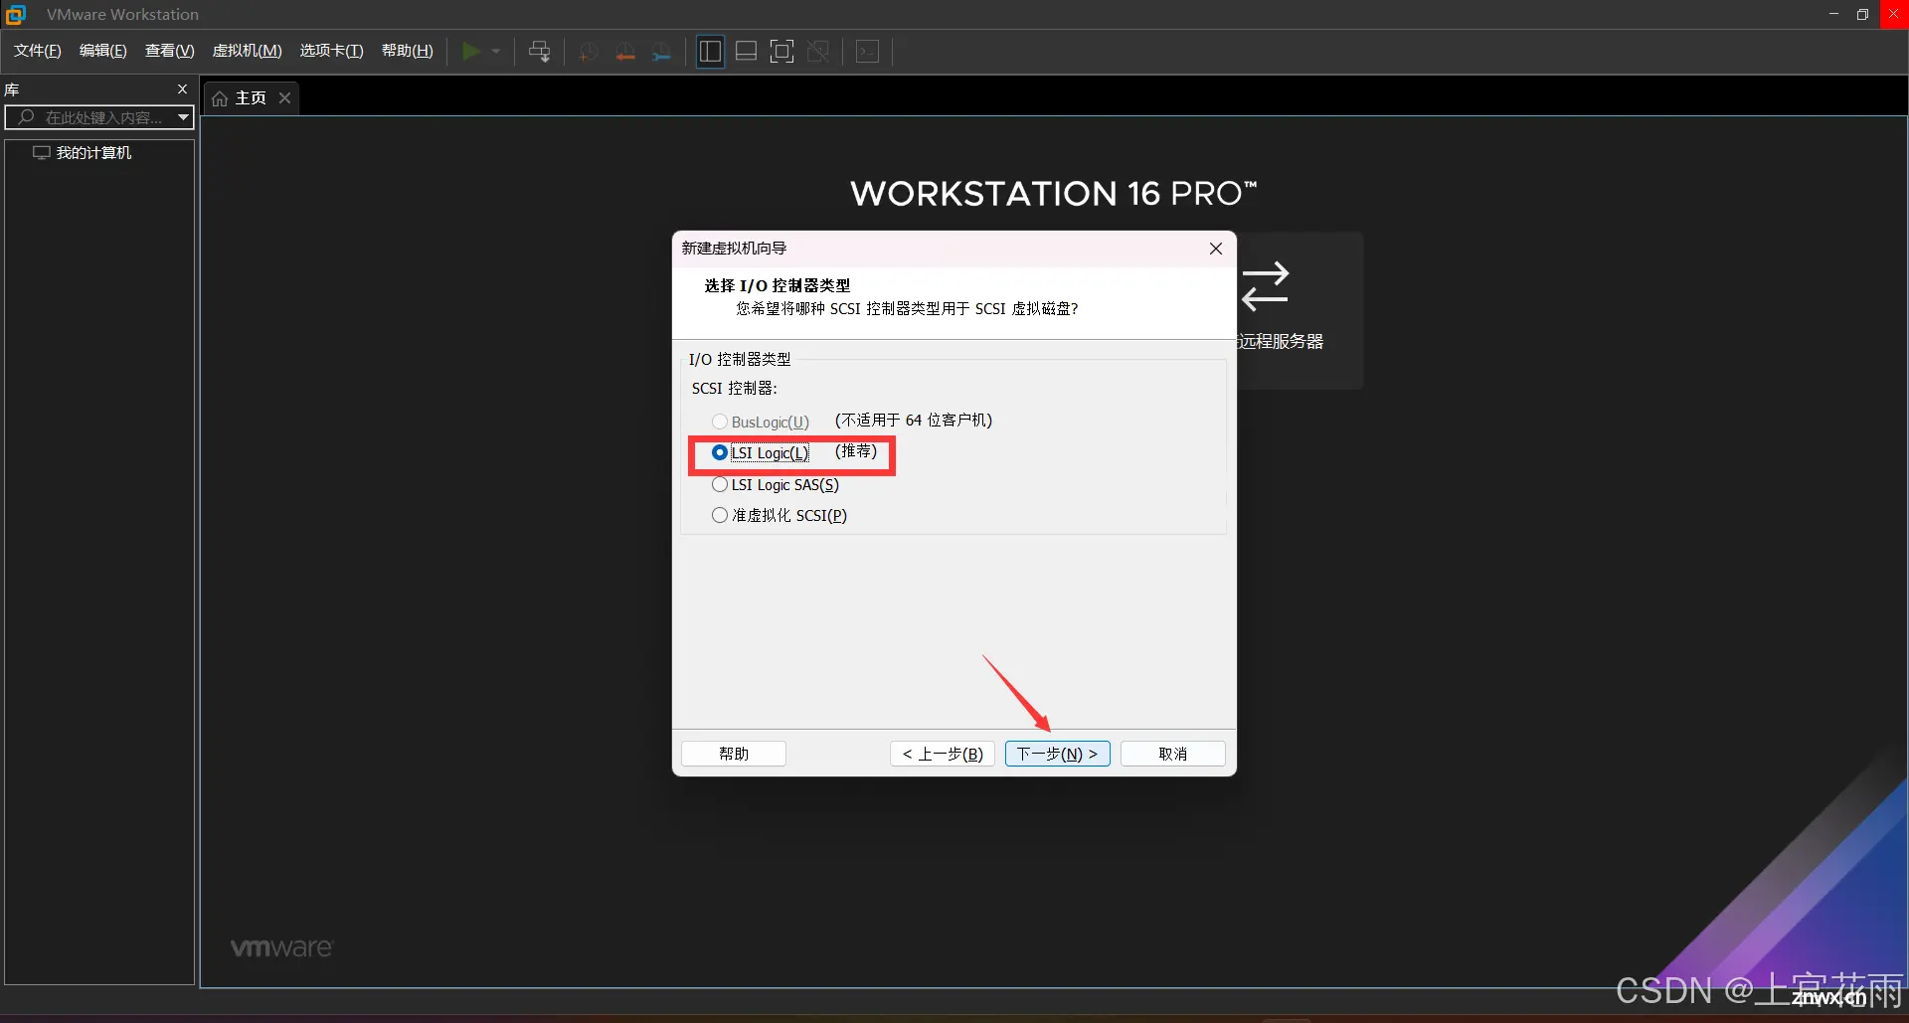Close the home tab
This screenshot has height=1023, width=1909.
284,97
